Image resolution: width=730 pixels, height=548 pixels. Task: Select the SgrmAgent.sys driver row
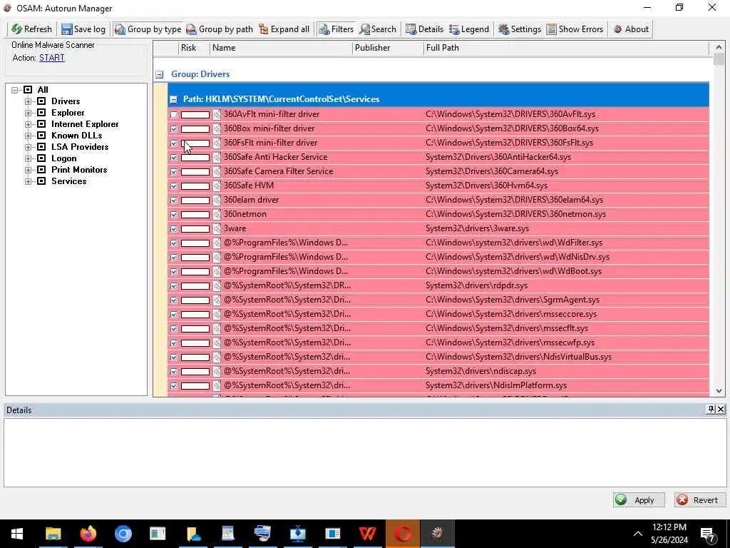[x=438, y=300]
